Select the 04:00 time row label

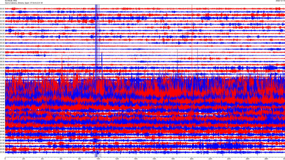click(2, 33)
